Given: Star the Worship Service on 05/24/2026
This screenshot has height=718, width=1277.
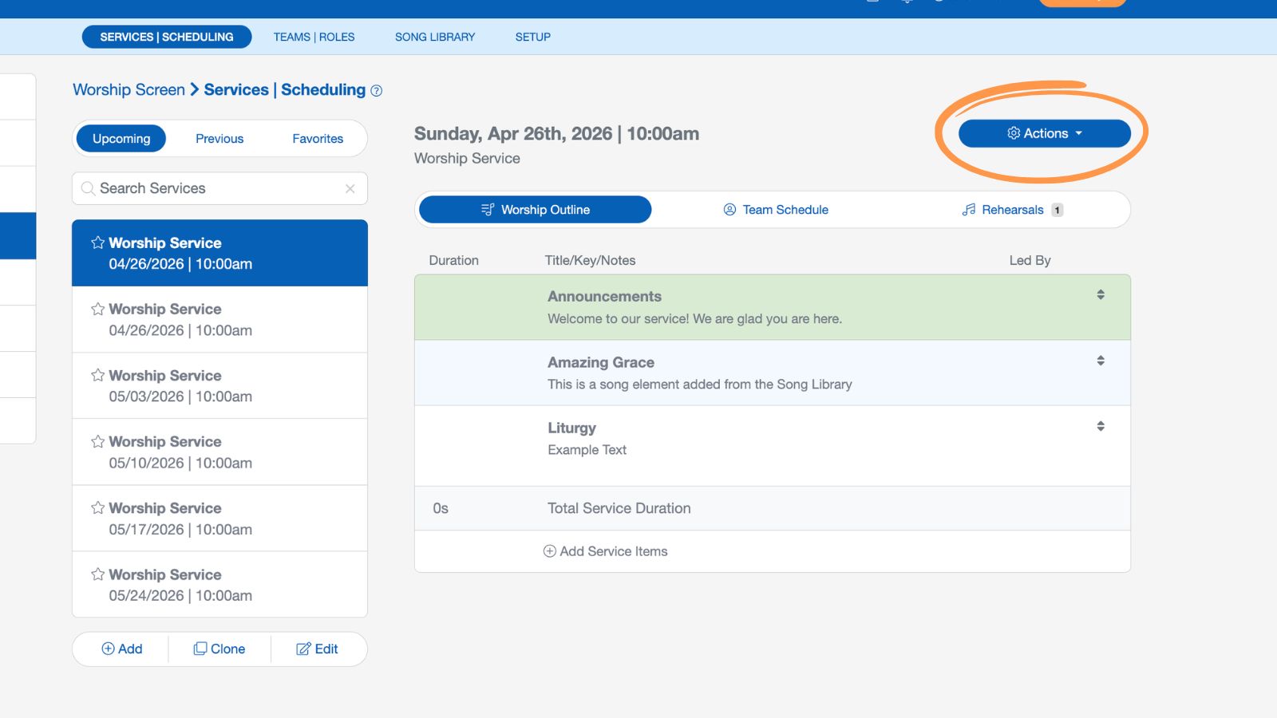Looking at the screenshot, I should tap(99, 574).
